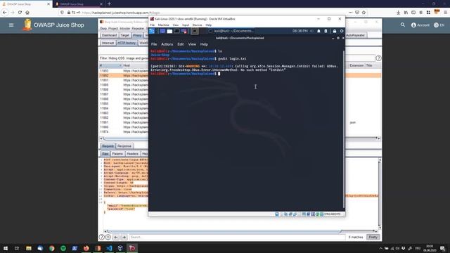The height and width of the screenshot is (253, 450).
Task: Open the Help menu of the Kali terminal
Action: click(x=204, y=44)
